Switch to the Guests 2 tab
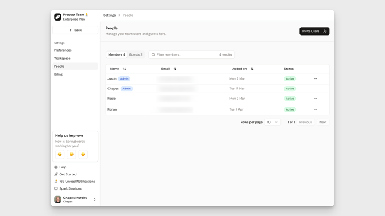Viewport: 385px width, 216px height. click(x=136, y=54)
